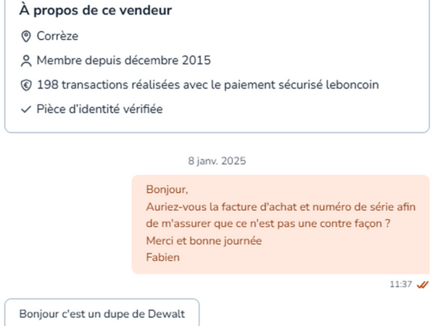
Task: Click the '8 janv. 2025' date separator
Action: click(x=217, y=161)
